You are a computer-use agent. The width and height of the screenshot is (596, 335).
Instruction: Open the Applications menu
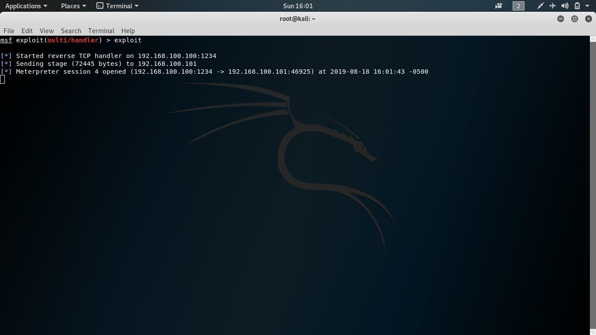pyautogui.click(x=26, y=6)
